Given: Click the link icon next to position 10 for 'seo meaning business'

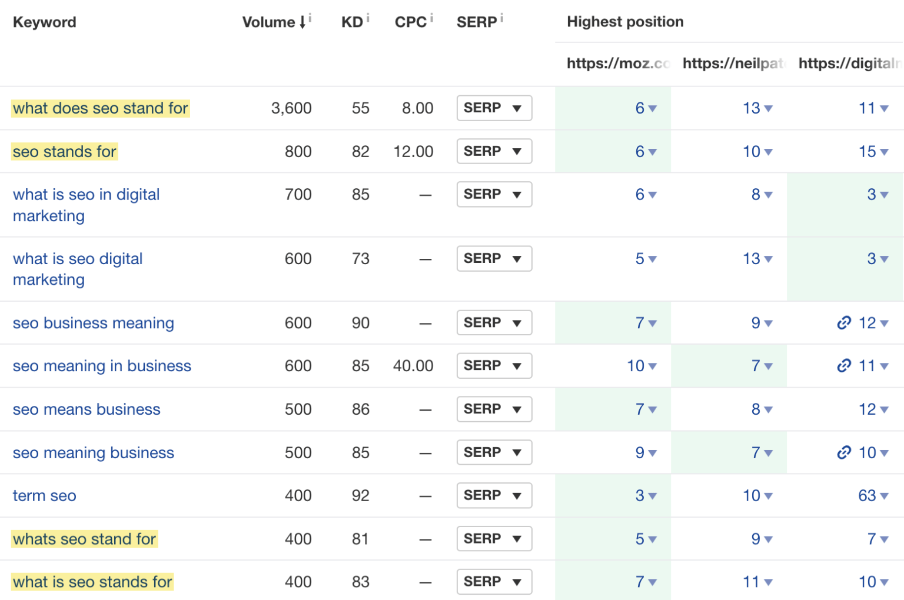Looking at the screenshot, I should point(844,452).
